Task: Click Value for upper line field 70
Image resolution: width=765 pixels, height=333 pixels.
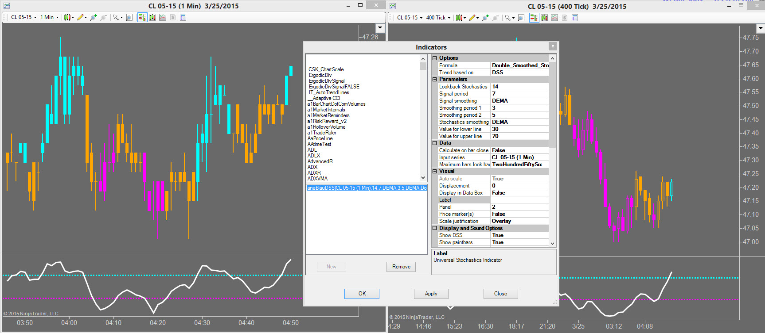Action: 519,136
